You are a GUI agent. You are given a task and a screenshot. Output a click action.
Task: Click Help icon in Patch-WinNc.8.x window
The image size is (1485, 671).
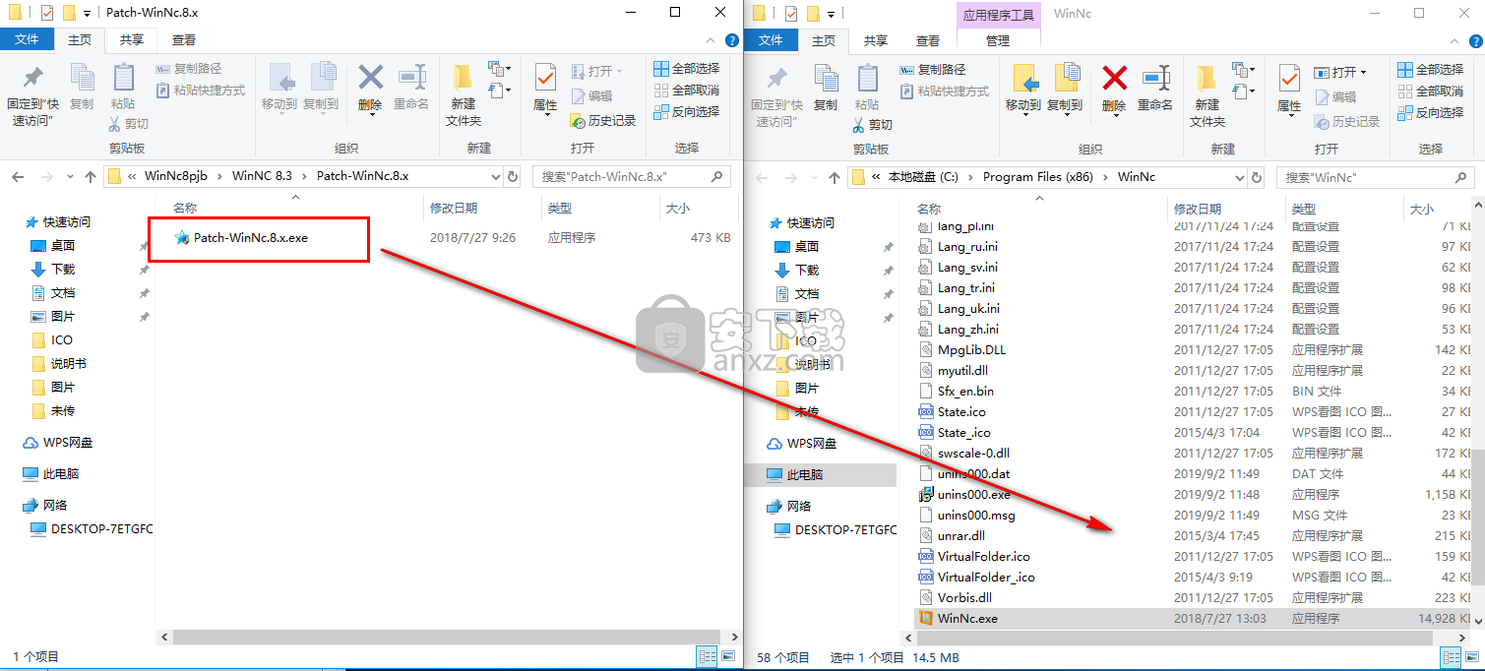click(x=732, y=40)
